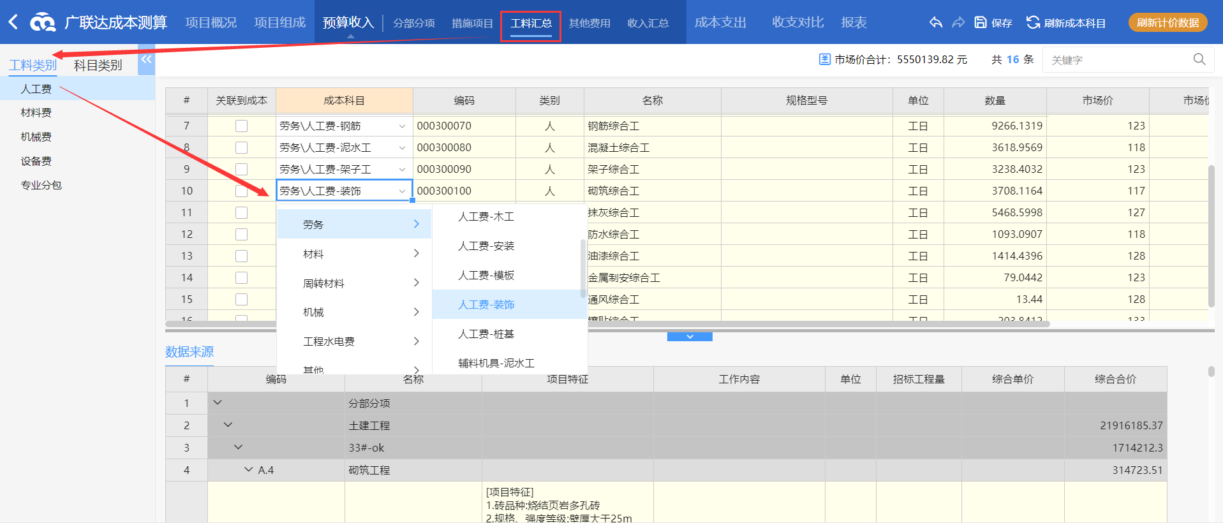Switch to the 项目概况 tab
This screenshot has width=1223, height=523.
pyautogui.click(x=211, y=22)
